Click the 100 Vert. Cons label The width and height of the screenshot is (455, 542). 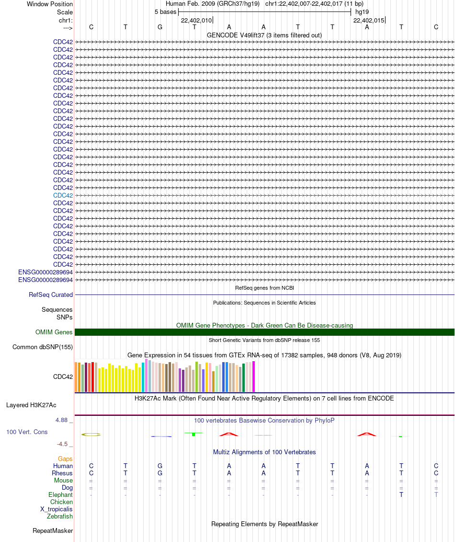[27, 432]
